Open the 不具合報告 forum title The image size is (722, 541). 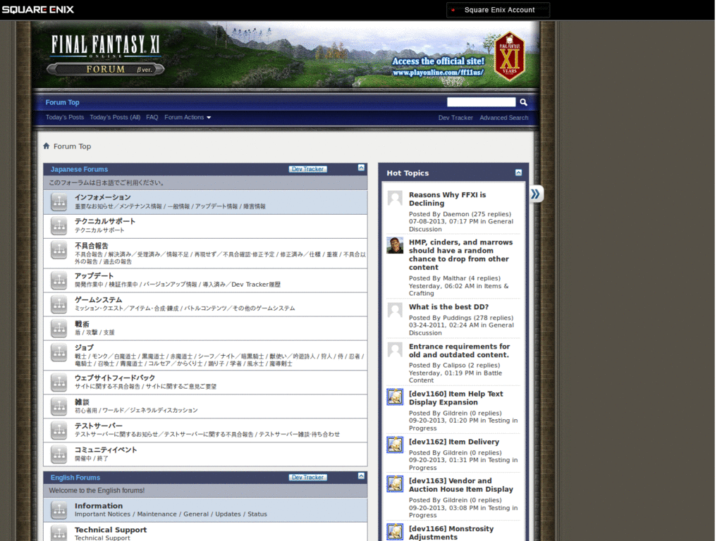click(x=92, y=246)
